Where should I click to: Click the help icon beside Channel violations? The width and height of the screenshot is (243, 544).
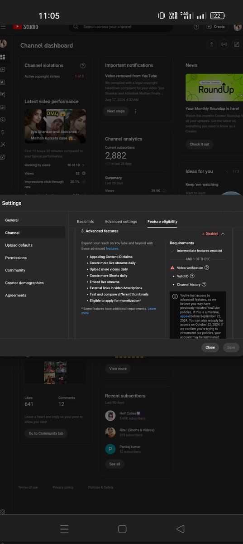(x=83, y=66)
